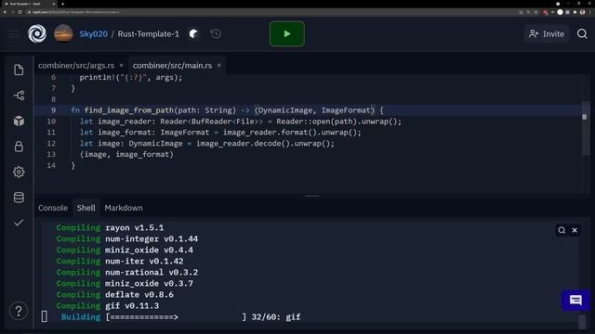Close the combiner/src/args.rs tab

122,66
